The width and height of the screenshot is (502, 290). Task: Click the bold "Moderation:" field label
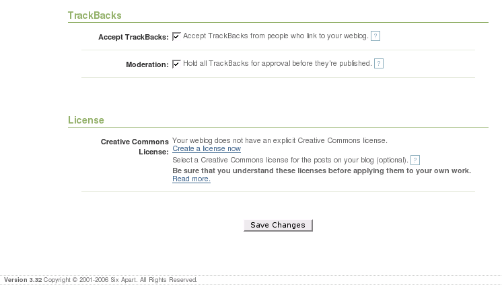tap(147, 64)
